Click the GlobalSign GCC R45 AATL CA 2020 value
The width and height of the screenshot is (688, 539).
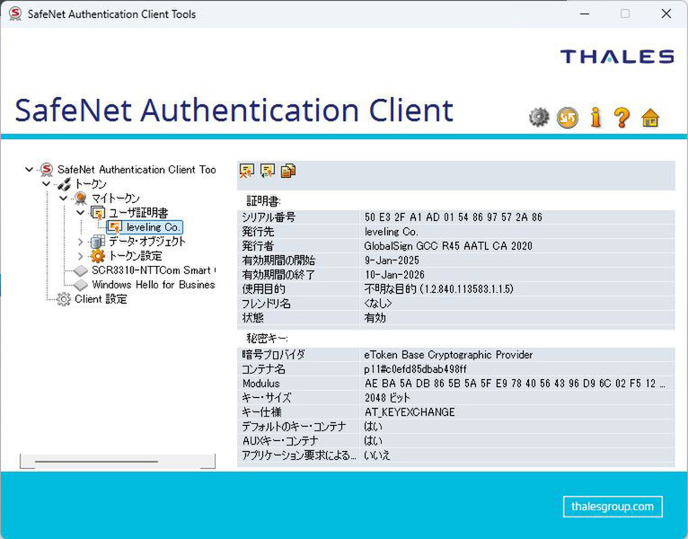pyautogui.click(x=448, y=246)
